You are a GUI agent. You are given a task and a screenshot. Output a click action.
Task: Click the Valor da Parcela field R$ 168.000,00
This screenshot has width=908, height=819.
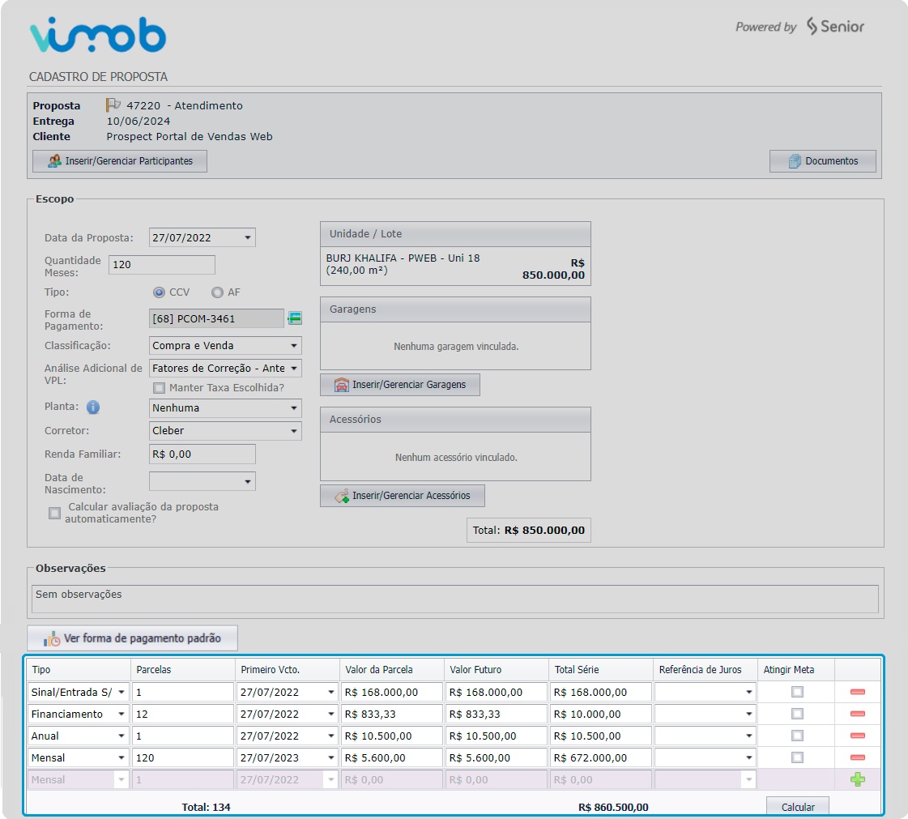392,692
